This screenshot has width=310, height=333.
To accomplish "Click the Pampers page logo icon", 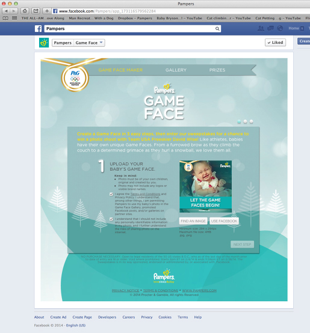I will tap(44, 43).
